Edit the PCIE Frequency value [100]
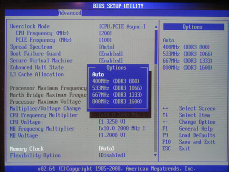 [x=105, y=40]
